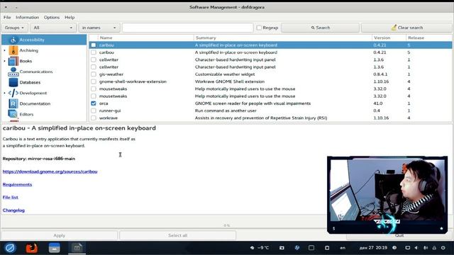454x255 pixels.
Task: Open the Development group icon
Action: click(13, 93)
